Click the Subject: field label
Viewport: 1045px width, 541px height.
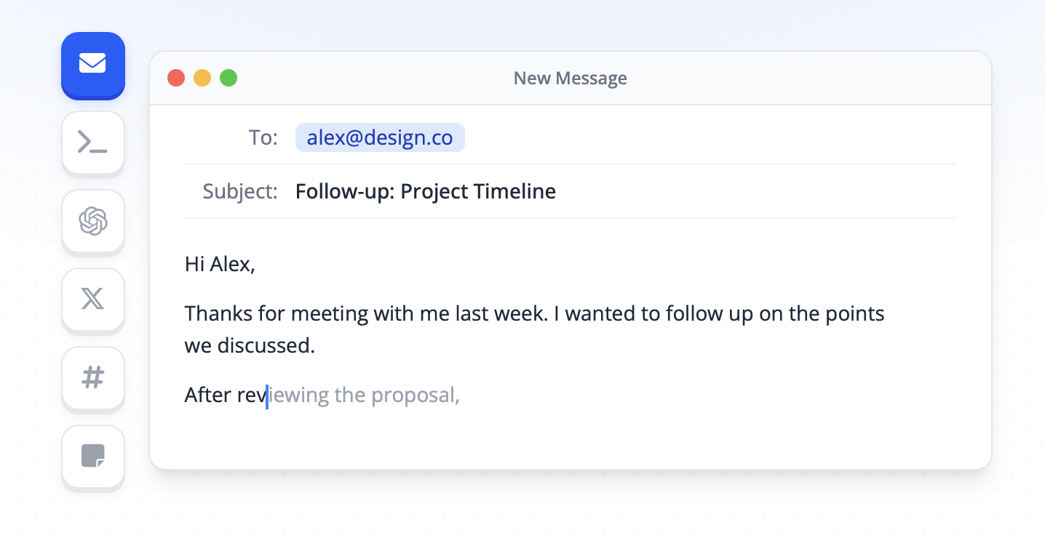[x=240, y=192]
